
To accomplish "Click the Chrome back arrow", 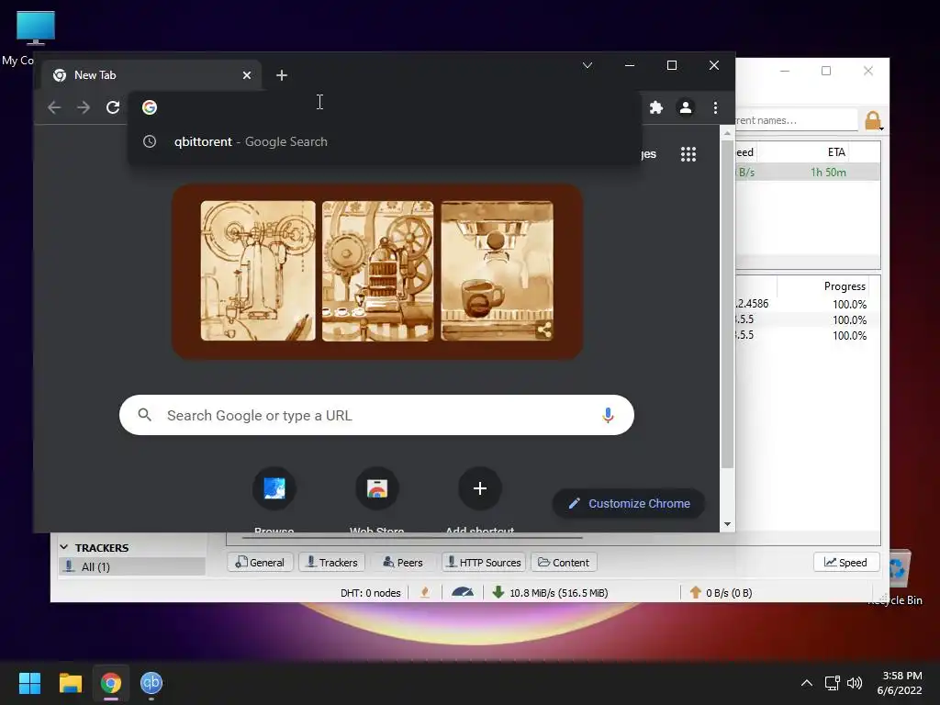I will (54, 107).
